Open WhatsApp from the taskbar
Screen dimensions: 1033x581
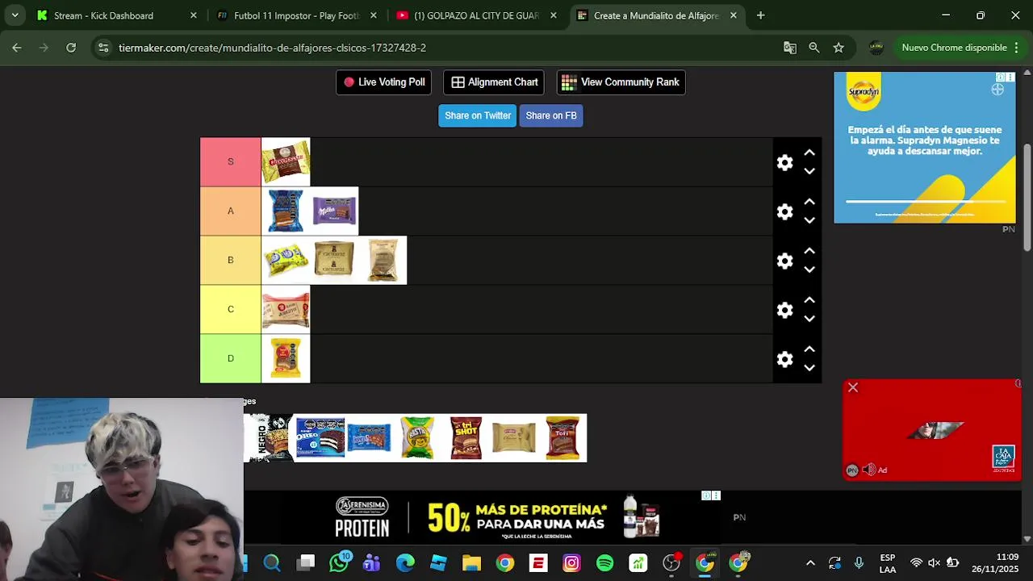pos(339,562)
